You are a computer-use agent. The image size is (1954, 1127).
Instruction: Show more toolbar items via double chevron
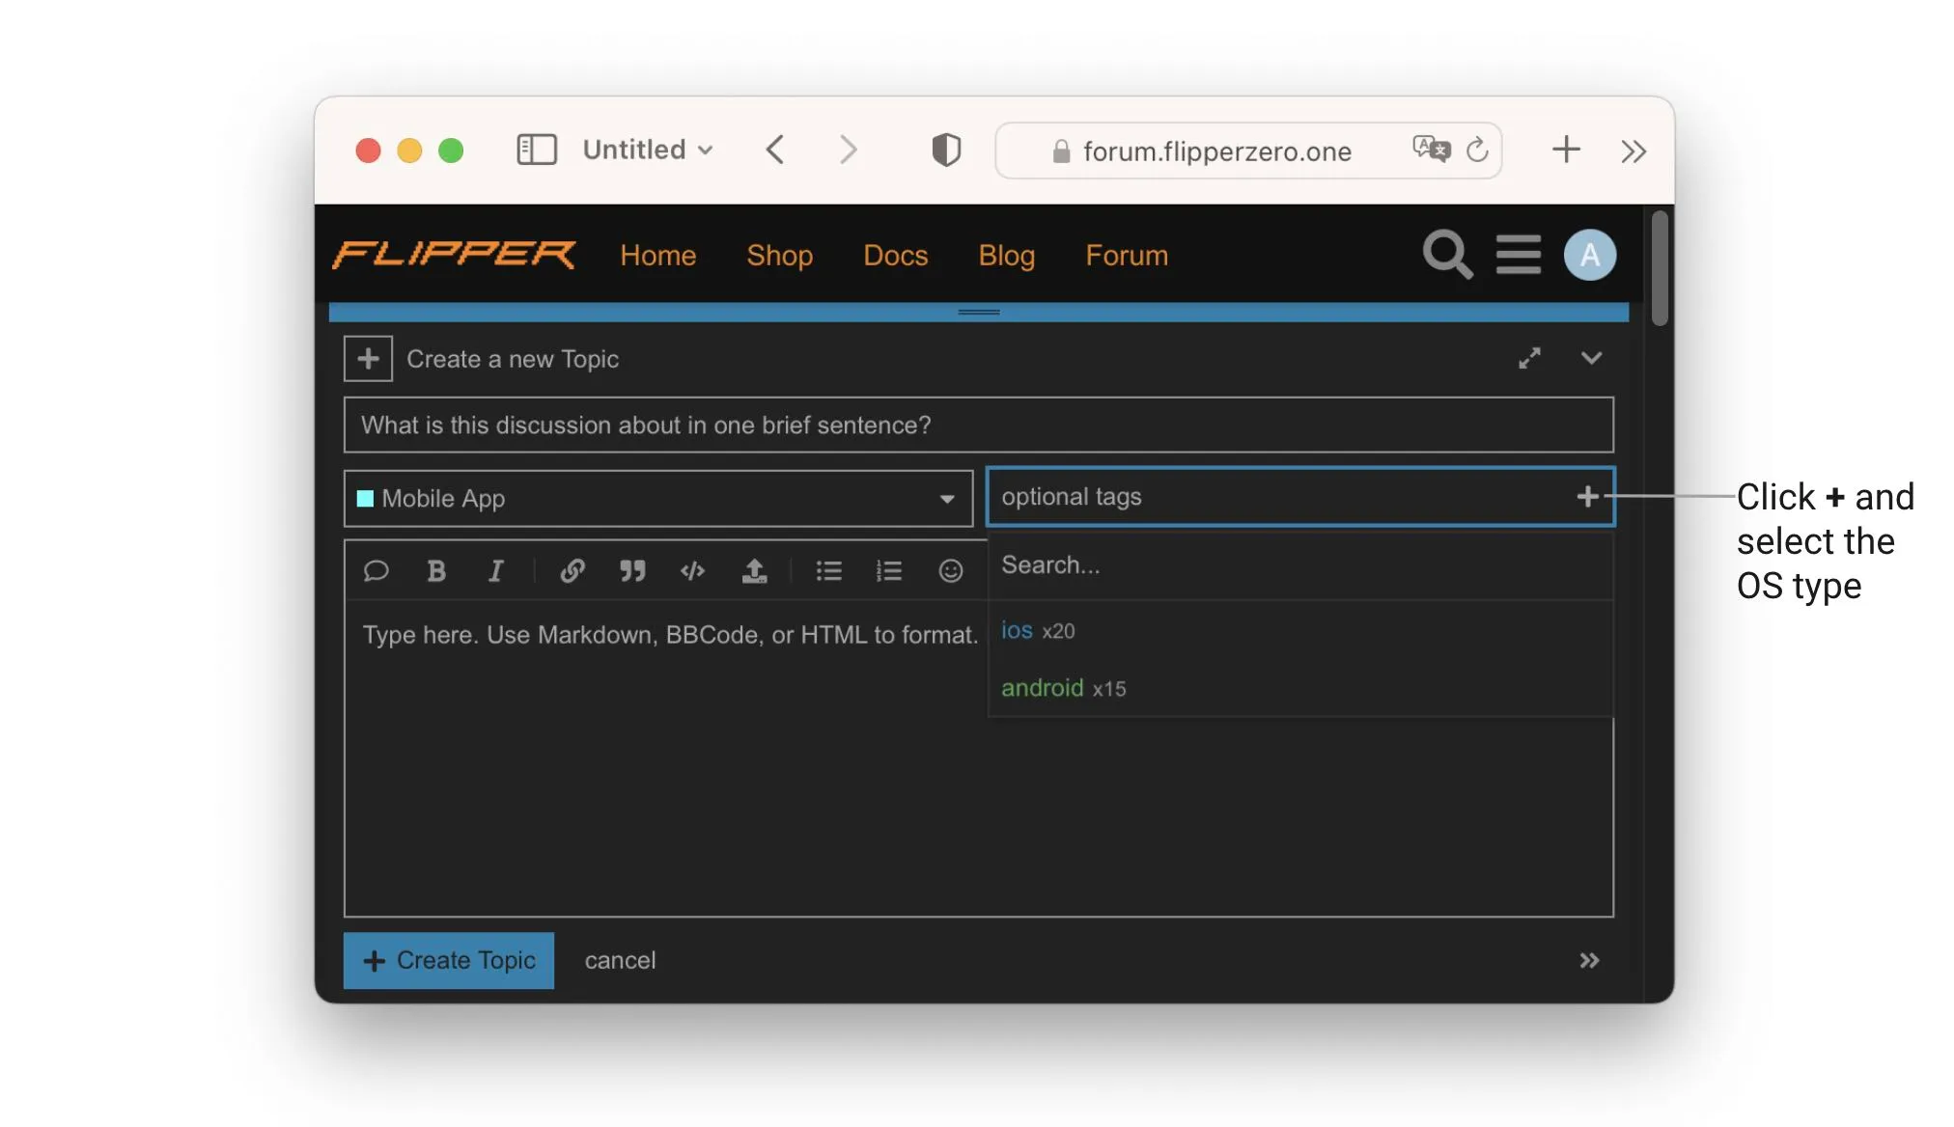pyautogui.click(x=1633, y=151)
